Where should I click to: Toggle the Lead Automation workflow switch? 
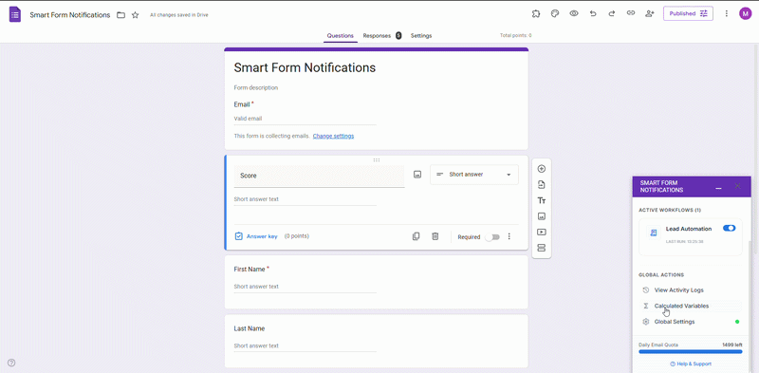click(729, 228)
